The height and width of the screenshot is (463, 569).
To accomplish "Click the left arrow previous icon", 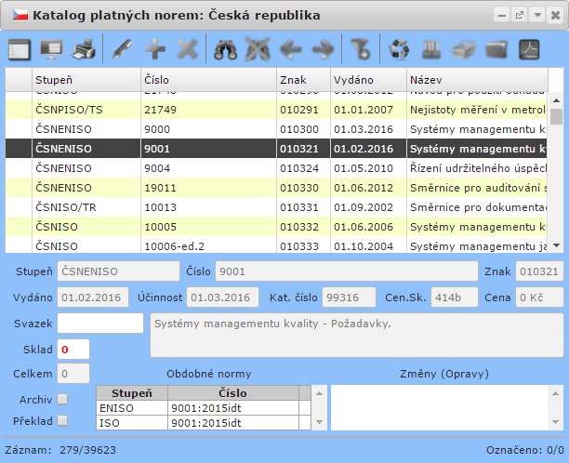I will coord(291,49).
